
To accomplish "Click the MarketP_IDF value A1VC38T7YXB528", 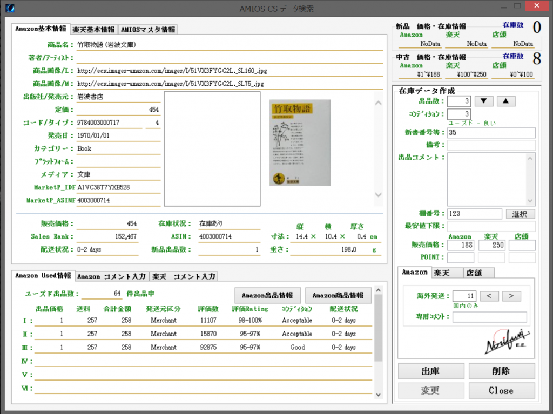I will tap(118, 188).
